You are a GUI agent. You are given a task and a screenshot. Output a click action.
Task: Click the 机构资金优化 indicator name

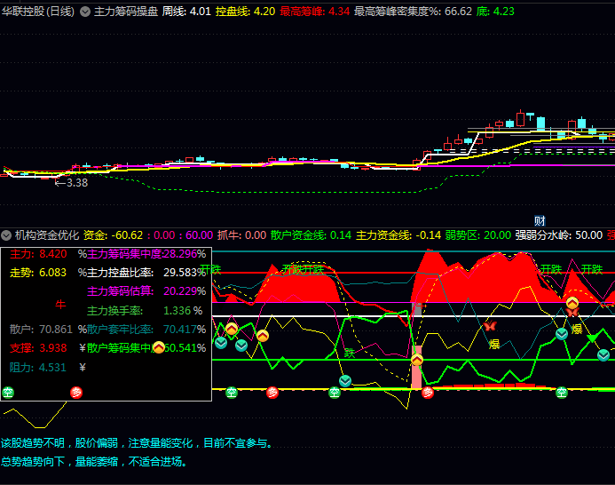[47, 235]
